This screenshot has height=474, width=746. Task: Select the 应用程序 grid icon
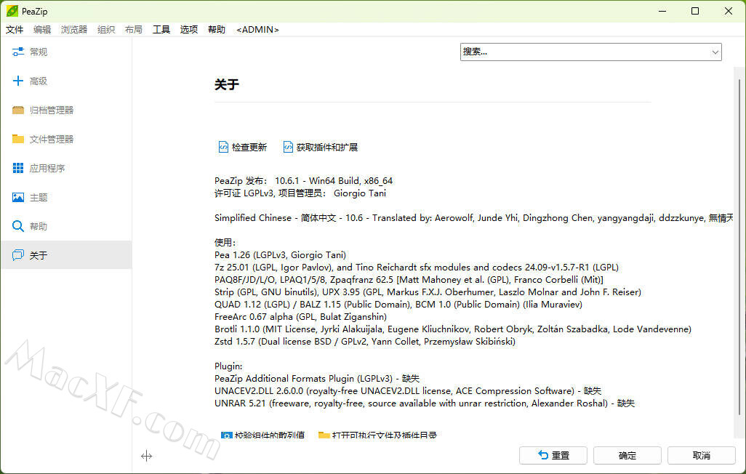pos(18,168)
